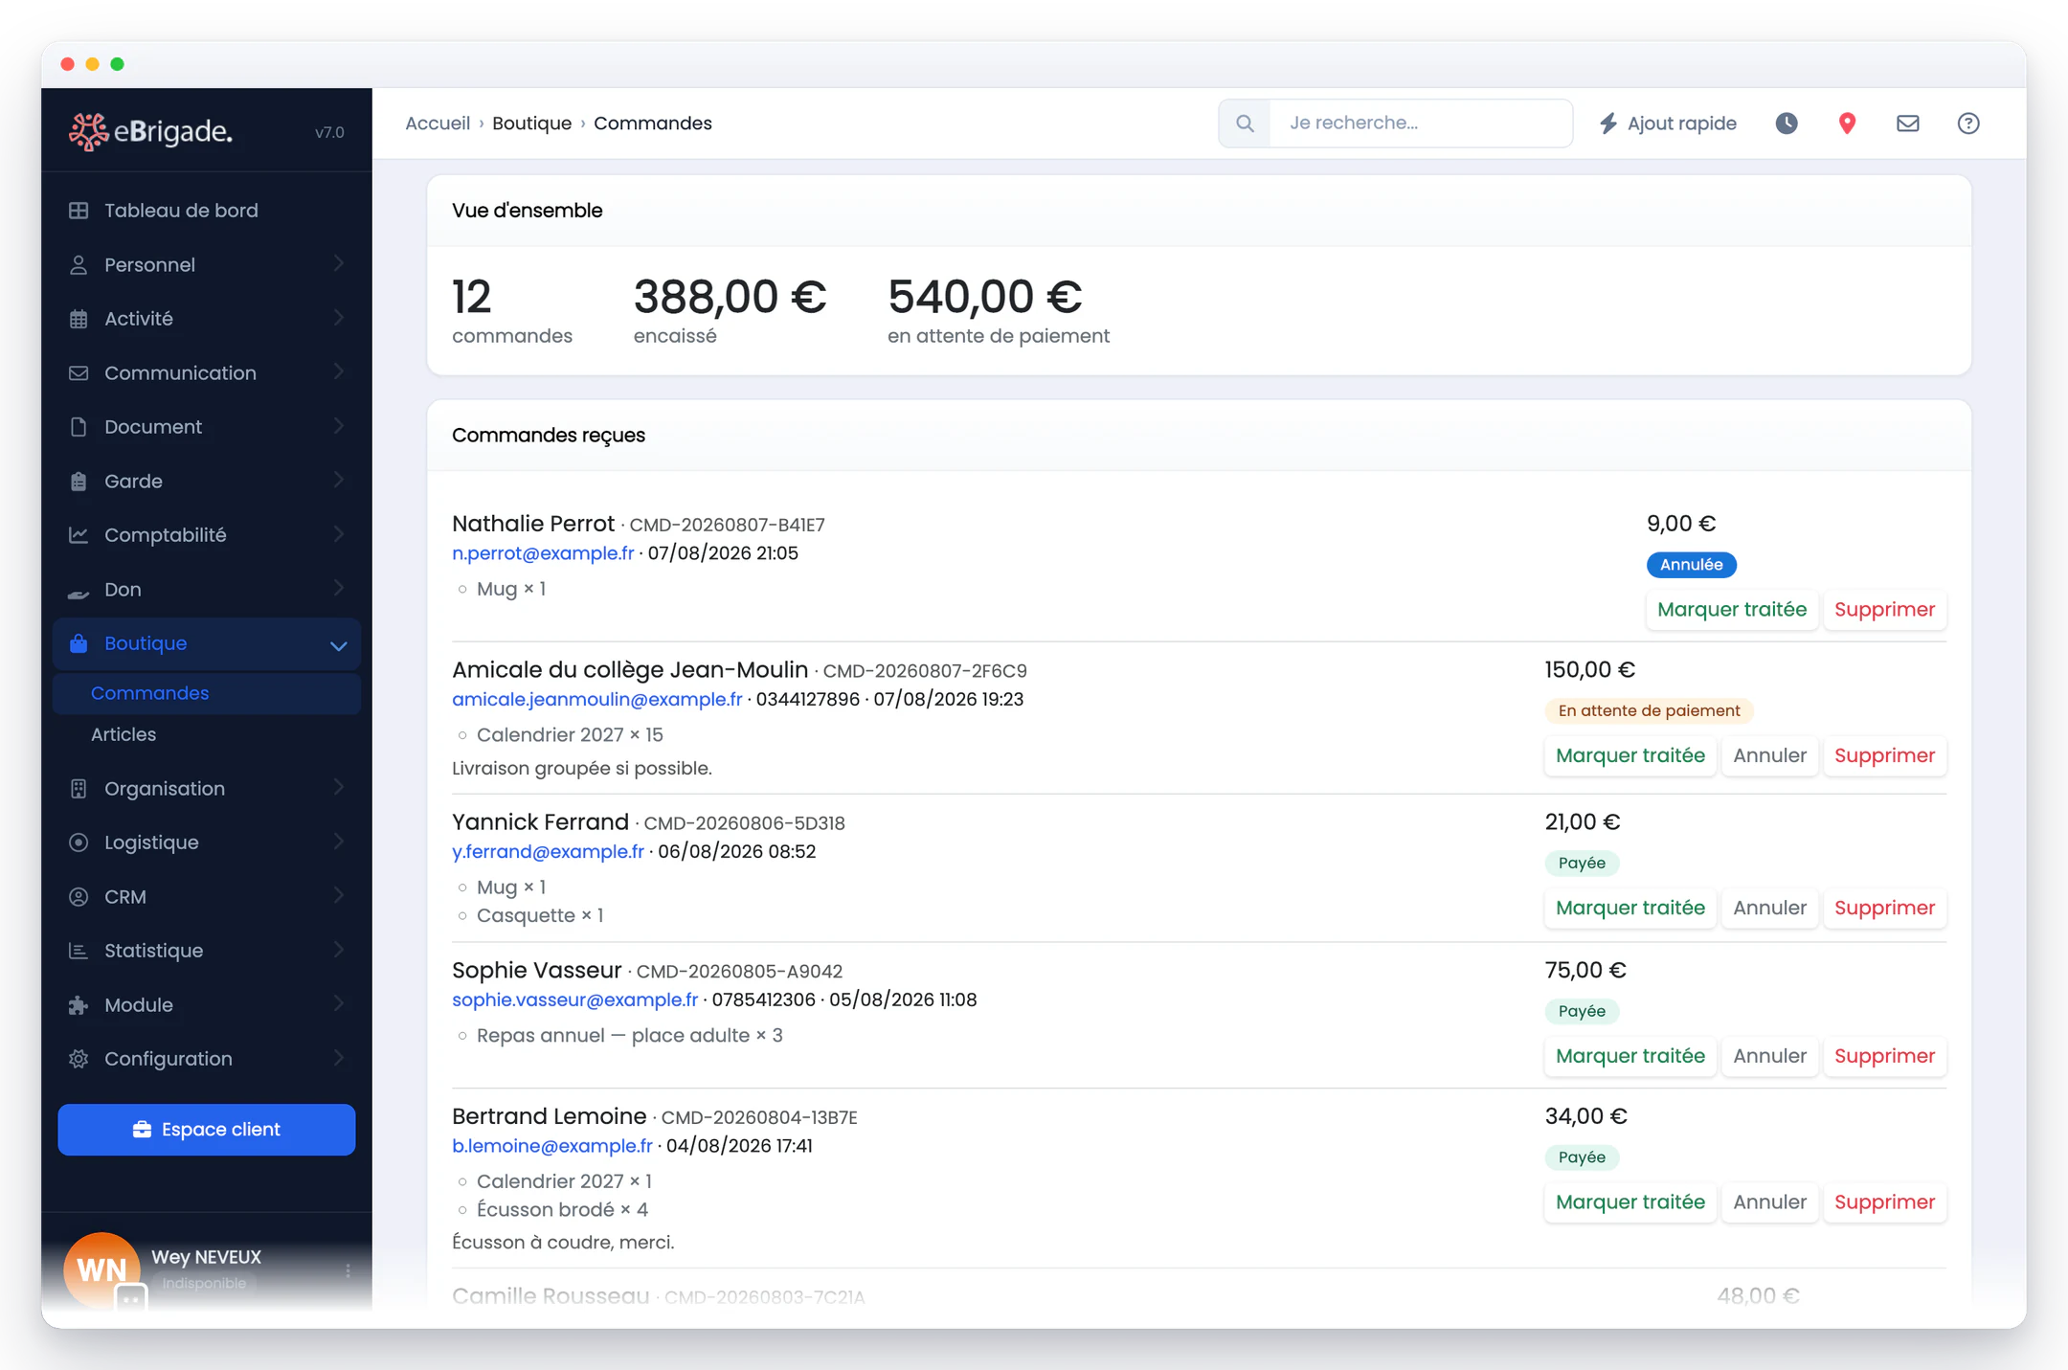The width and height of the screenshot is (2068, 1370).
Task: Expand the Activité menu chevron
Action: [x=339, y=318]
